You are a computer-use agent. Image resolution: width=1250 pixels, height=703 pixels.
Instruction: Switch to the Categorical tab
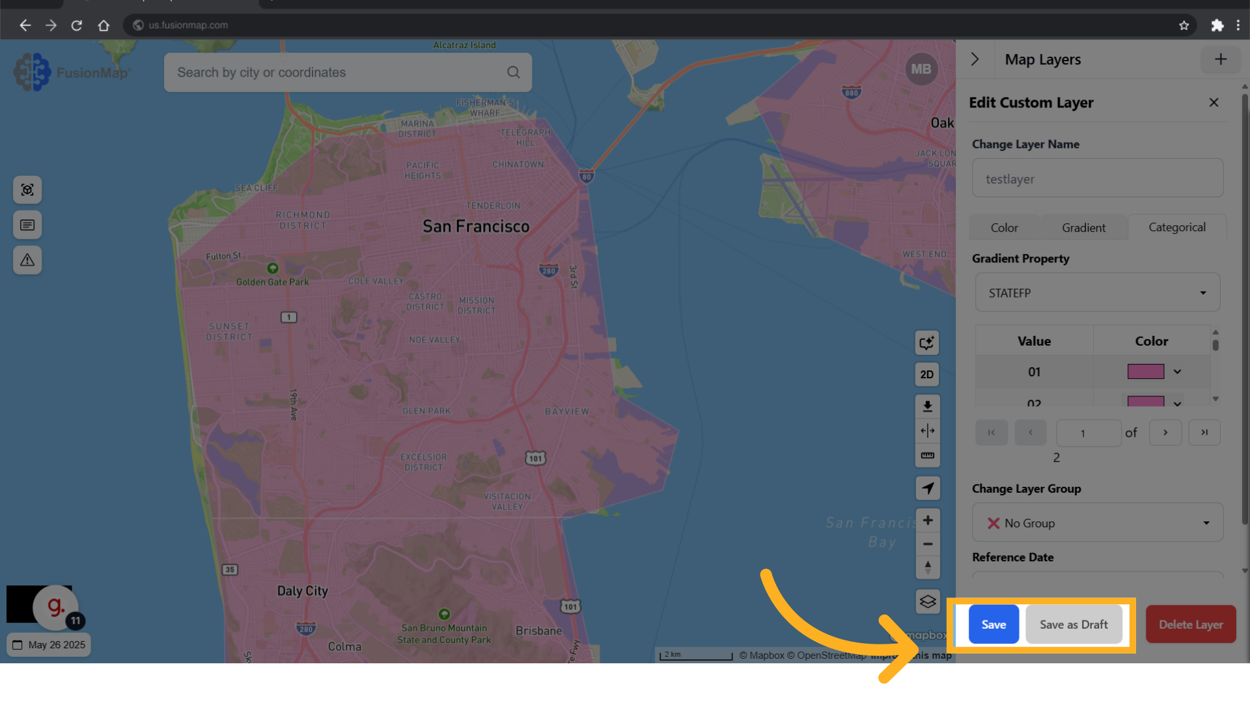(x=1177, y=227)
